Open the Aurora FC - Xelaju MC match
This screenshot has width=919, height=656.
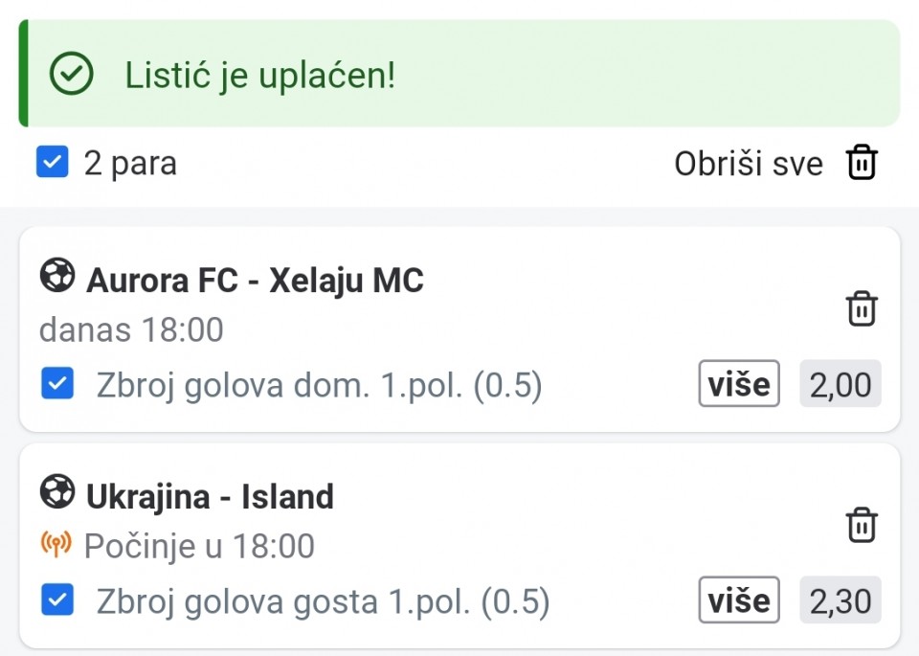click(255, 281)
